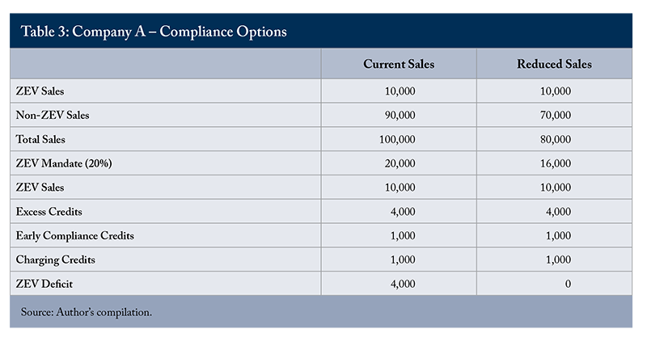The height and width of the screenshot is (342, 647).
Task: Select the 'Current Sales' column header
Action: click(x=399, y=65)
